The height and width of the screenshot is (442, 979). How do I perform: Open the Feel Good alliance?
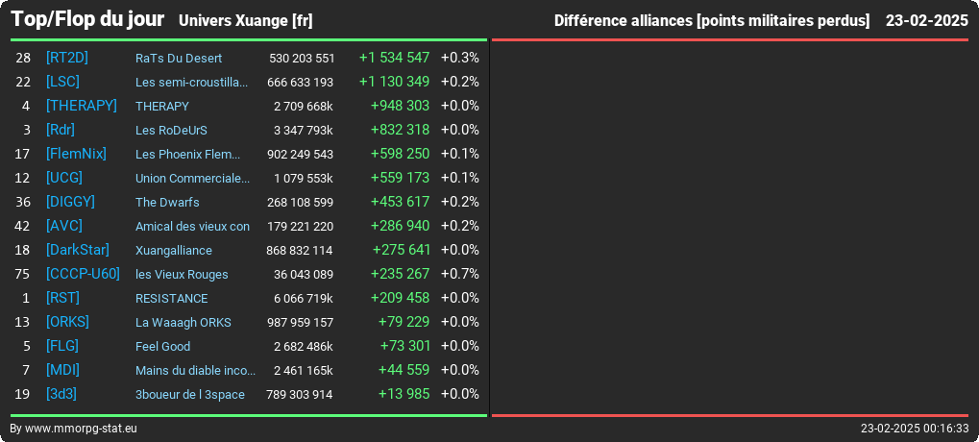click(x=163, y=346)
